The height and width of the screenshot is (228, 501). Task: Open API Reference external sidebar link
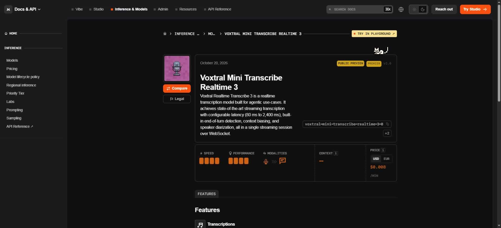20,126
